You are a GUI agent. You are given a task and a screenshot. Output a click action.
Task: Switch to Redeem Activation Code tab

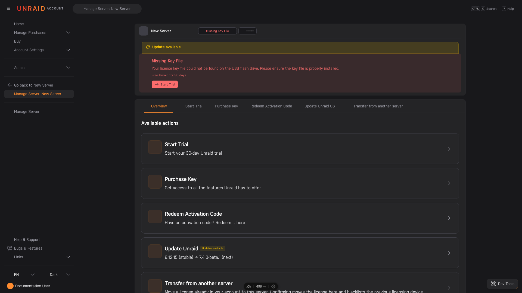coord(271,106)
